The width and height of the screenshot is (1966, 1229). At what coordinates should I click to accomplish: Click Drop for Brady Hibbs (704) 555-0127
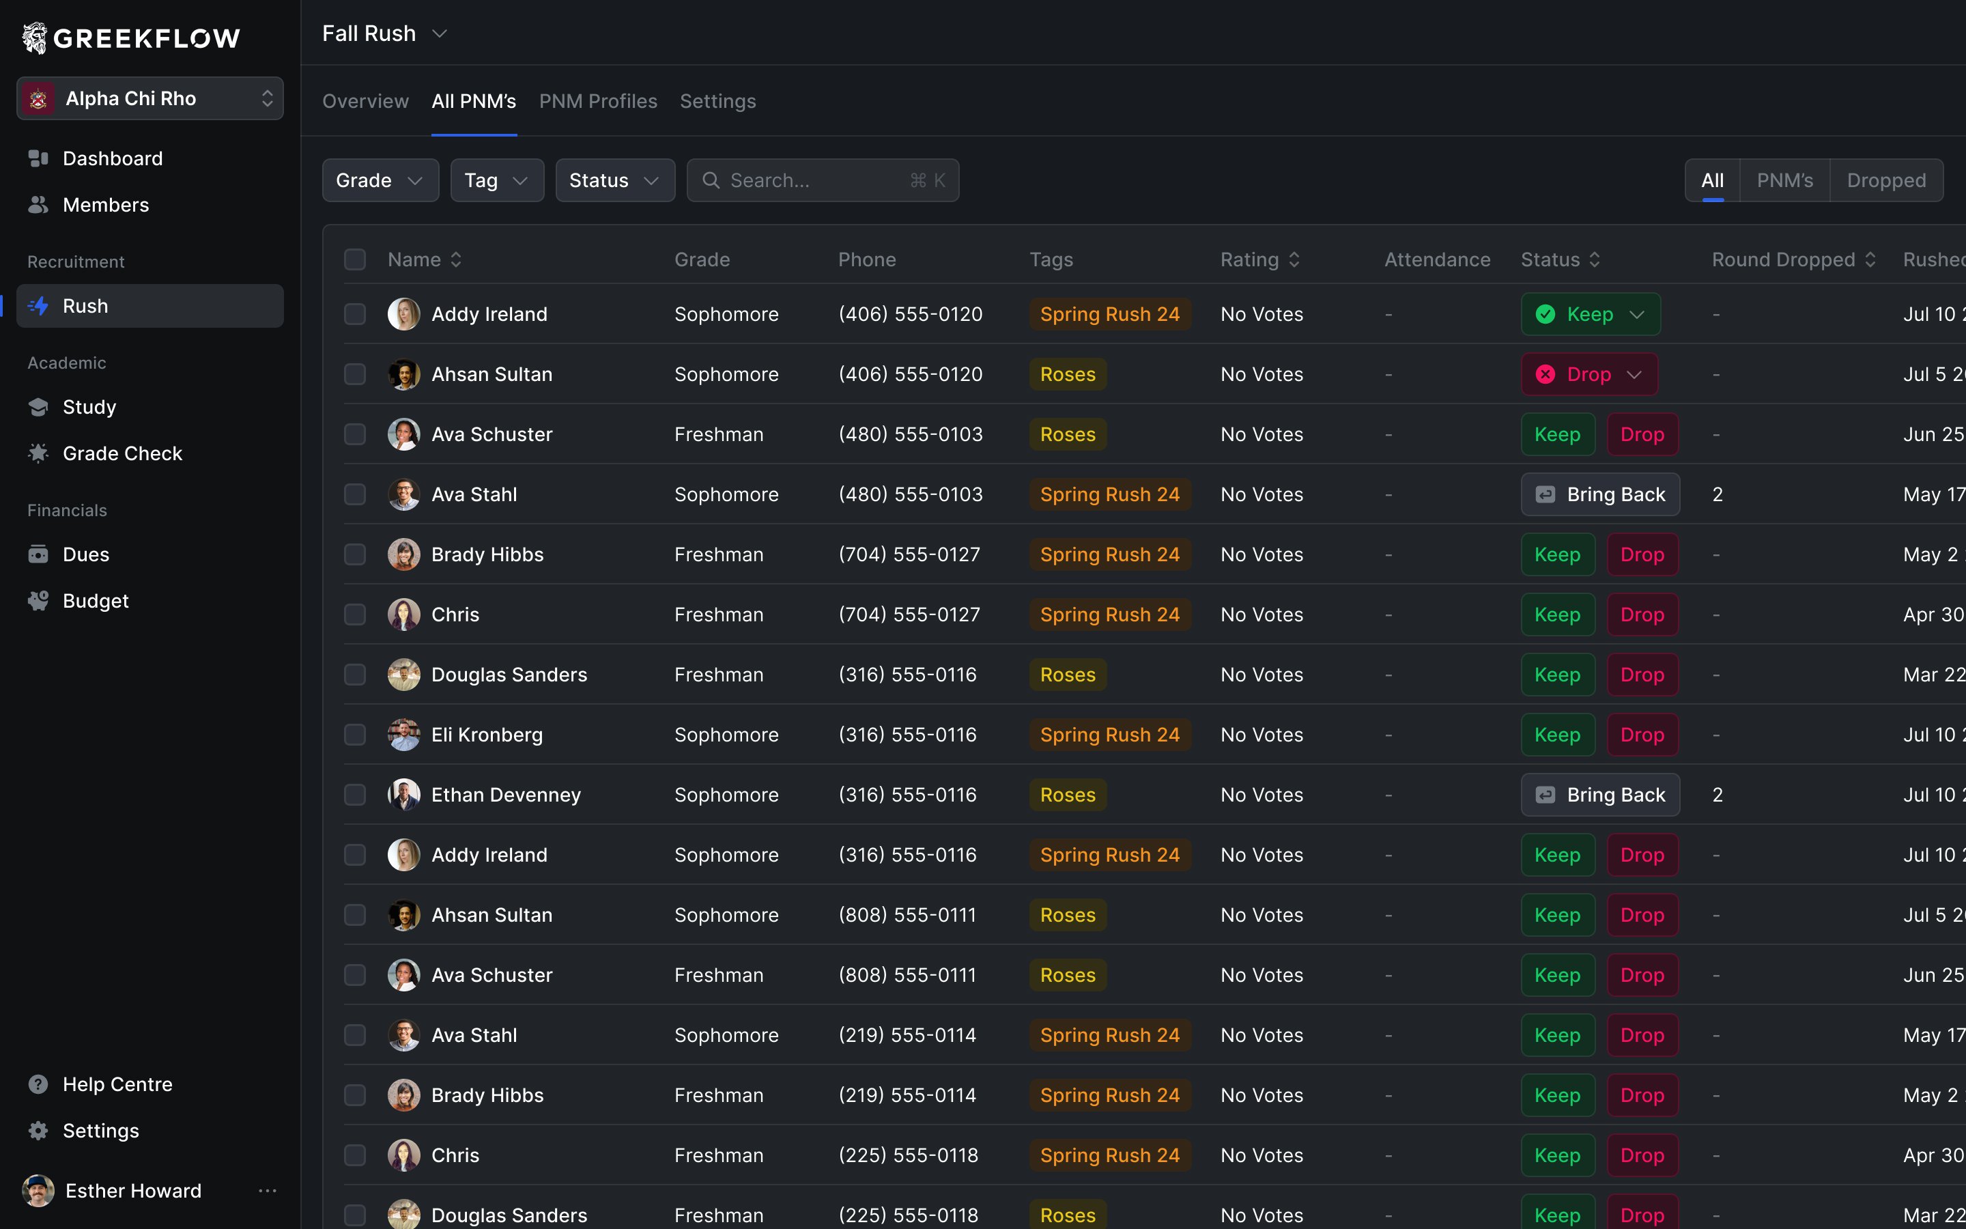pyautogui.click(x=1642, y=554)
